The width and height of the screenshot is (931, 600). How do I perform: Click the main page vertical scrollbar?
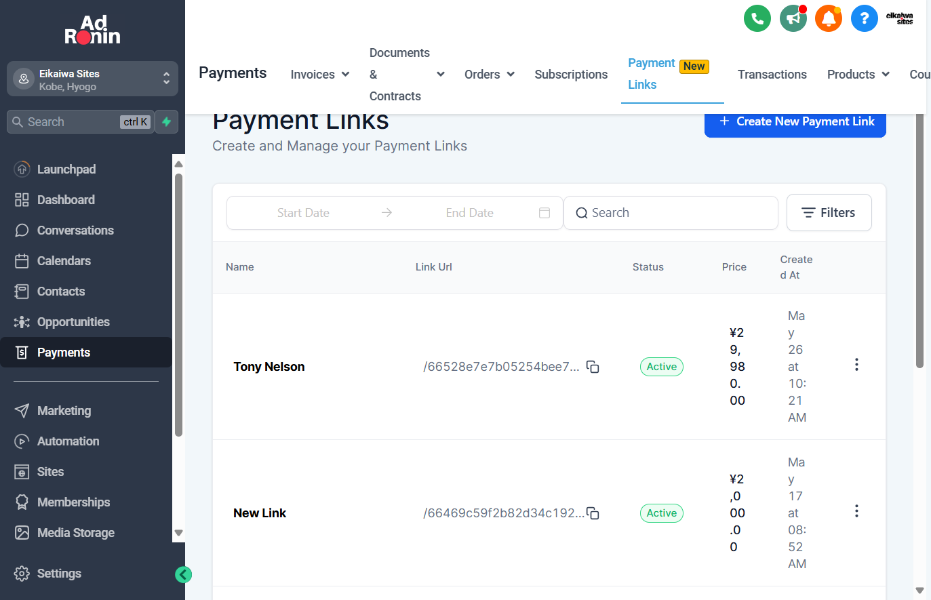tap(919, 241)
